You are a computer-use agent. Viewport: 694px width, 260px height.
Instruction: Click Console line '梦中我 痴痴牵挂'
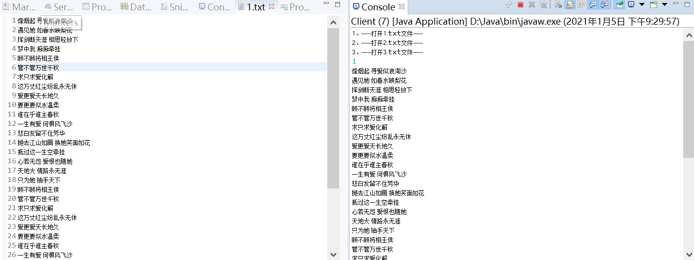pyautogui.click(x=373, y=99)
